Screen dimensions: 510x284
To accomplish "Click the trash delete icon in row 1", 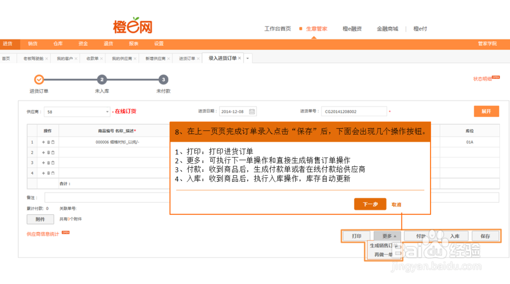I will [48, 142].
